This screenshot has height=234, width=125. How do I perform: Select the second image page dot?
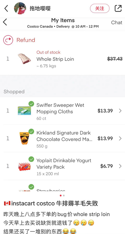click(x=64, y=196)
